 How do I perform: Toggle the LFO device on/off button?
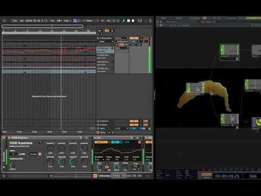pyautogui.click(x=95, y=138)
